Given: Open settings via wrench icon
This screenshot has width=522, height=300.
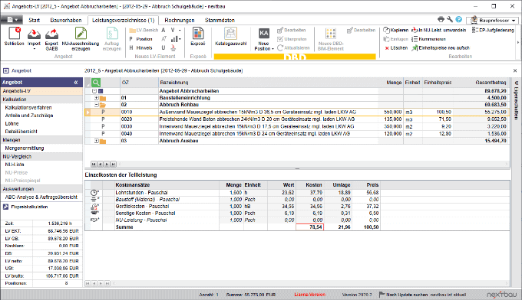Looking at the screenshot, I should pos(450,20).
